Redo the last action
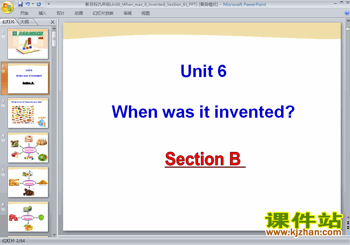 (x=39, y=4)
